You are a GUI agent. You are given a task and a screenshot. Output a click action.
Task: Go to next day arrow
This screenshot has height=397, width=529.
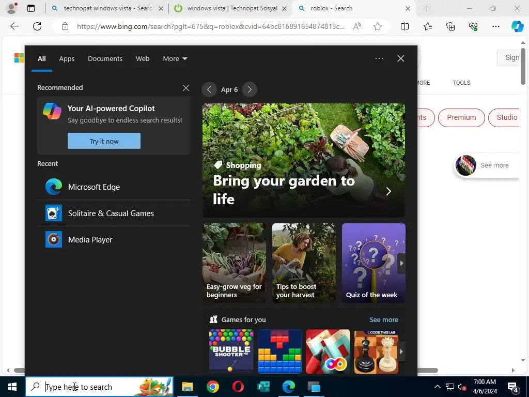[x=250, y=89]
